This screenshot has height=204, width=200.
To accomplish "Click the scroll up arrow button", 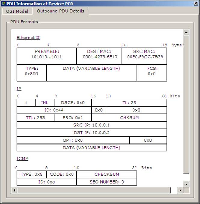I will click(x=186, y=32).
